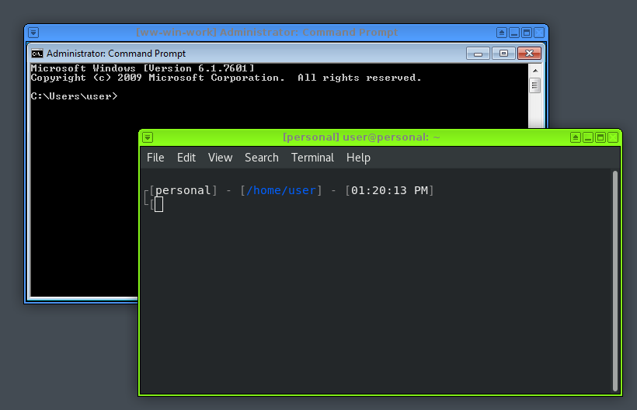Screen dimensions: 637x410
Task: Open the blue ww-win-work window menu icon
Action: (x=33, y=33)
